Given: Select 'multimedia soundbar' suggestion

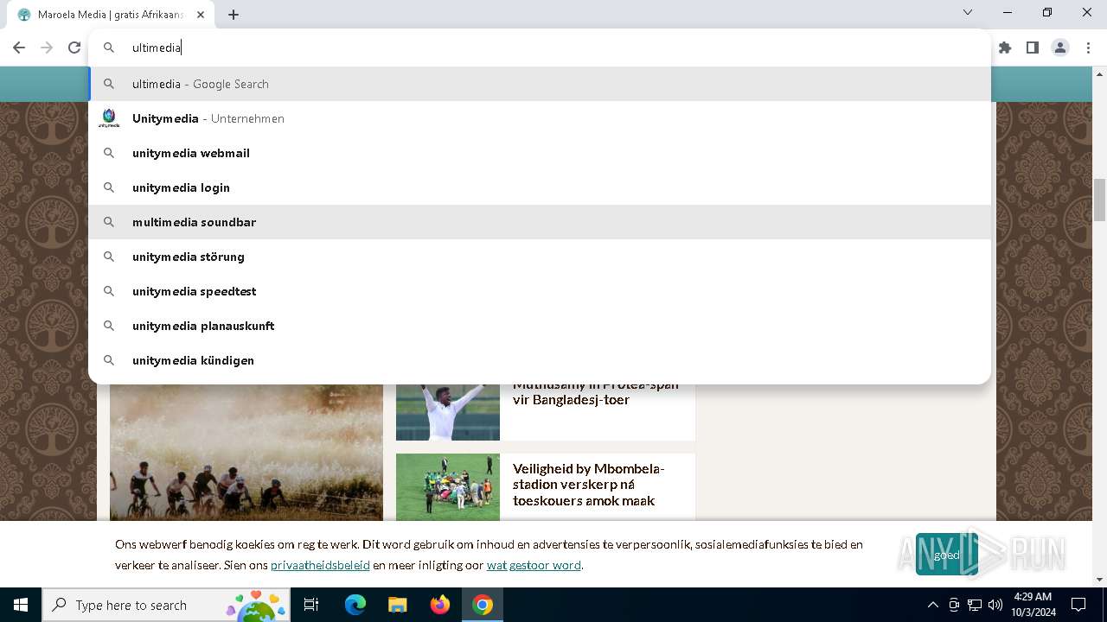Looking at the screenshot, I should tap(540, 222).
